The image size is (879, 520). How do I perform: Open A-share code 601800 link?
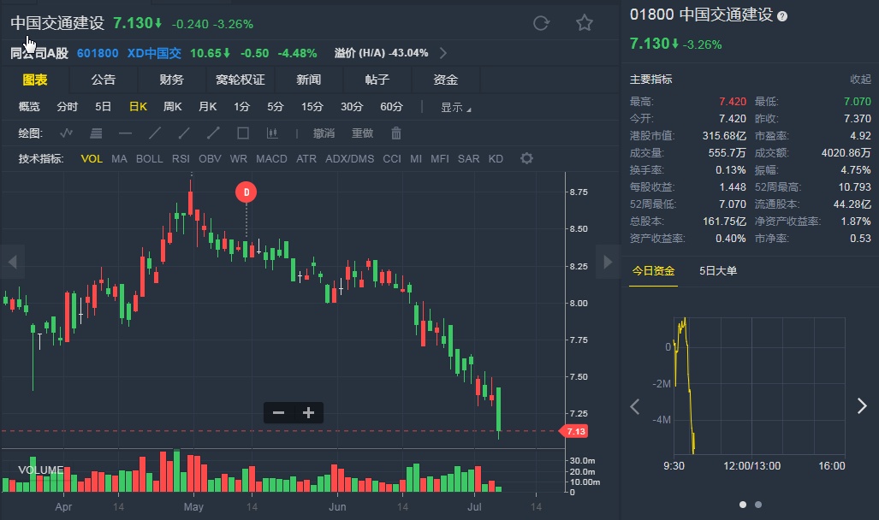point(98,53)
